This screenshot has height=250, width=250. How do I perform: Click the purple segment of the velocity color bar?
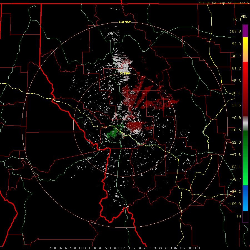(245, 31)
